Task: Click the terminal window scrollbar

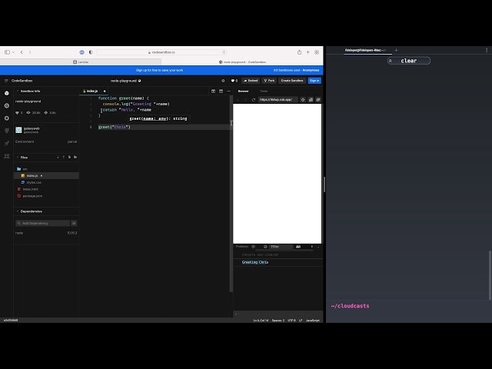Action: coord(490,275)
